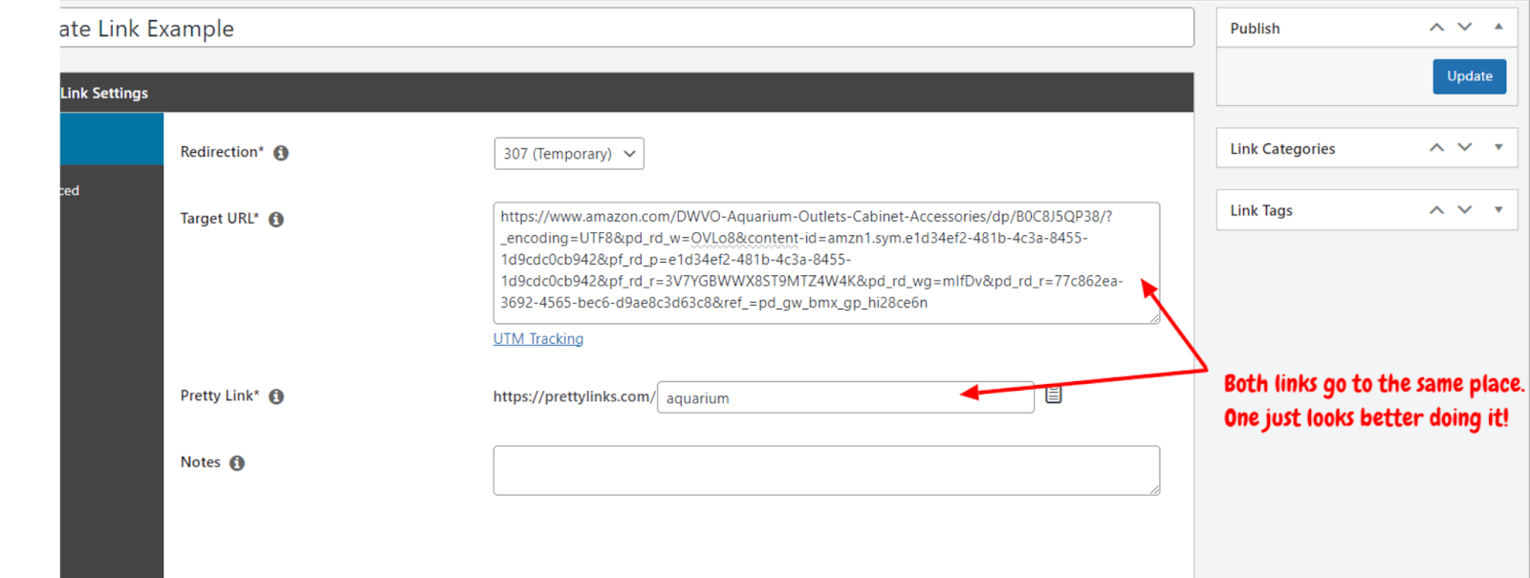
Task: Click the Redirection info icon
Action: [x=281, y=153]
